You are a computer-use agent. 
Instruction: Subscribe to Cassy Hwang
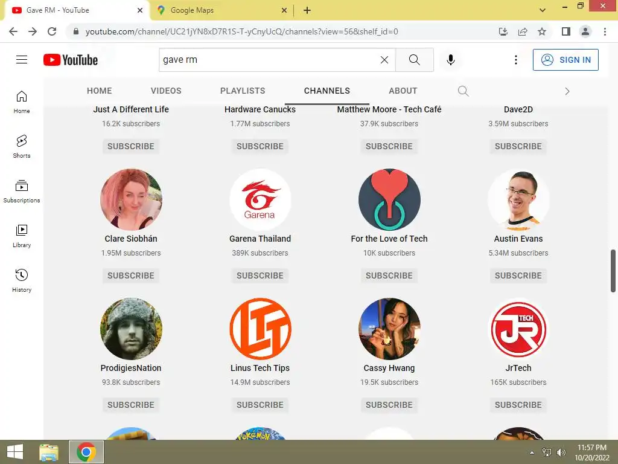point(389,405)
